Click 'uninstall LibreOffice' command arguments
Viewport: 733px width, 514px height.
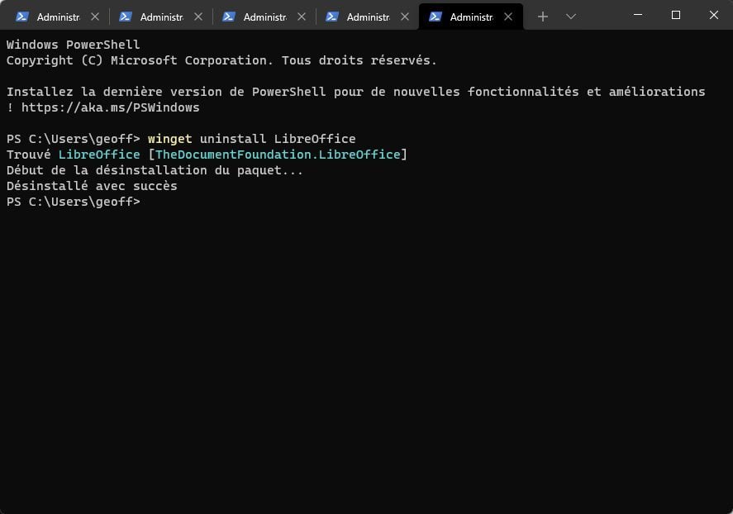click(278, 139)
